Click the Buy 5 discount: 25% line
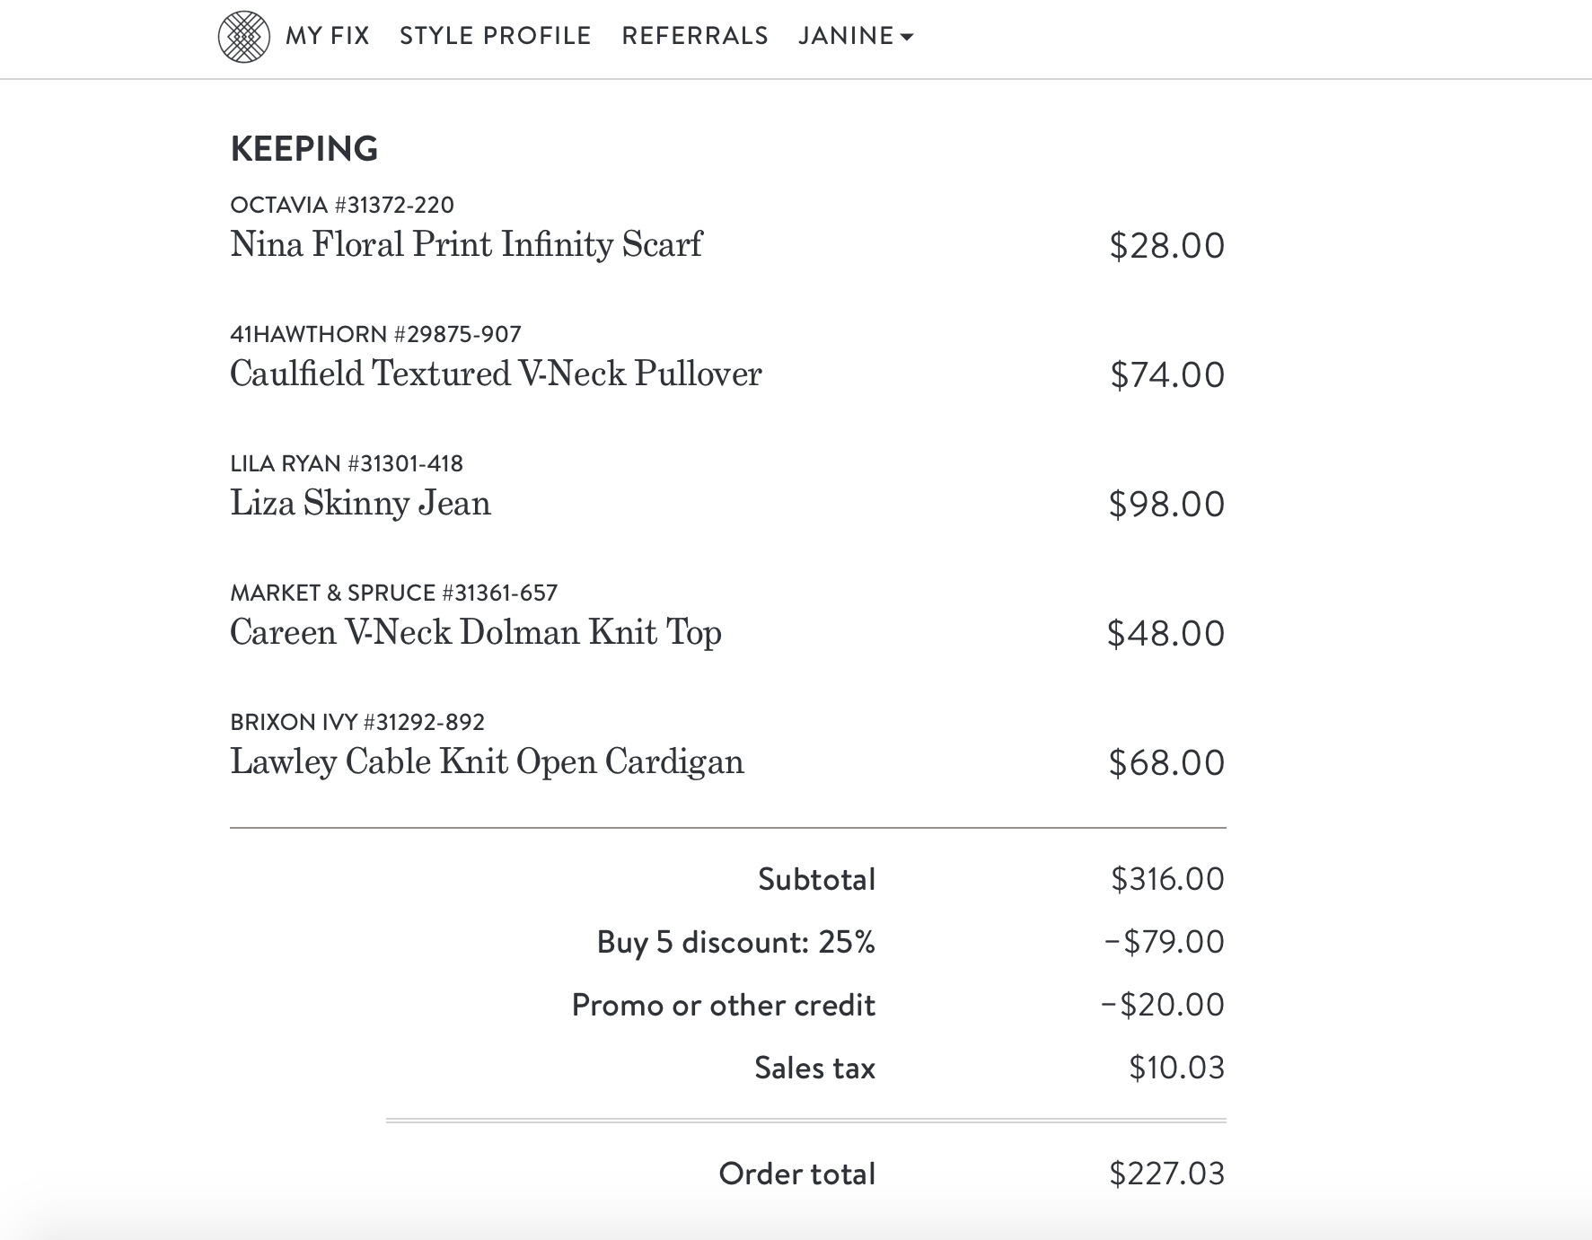 coord(735,942)
